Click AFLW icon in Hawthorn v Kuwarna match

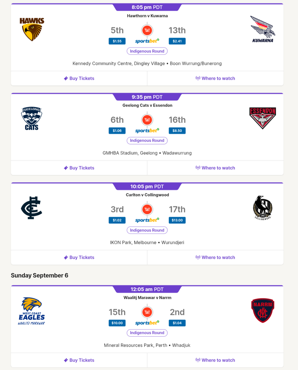(147, 30)
